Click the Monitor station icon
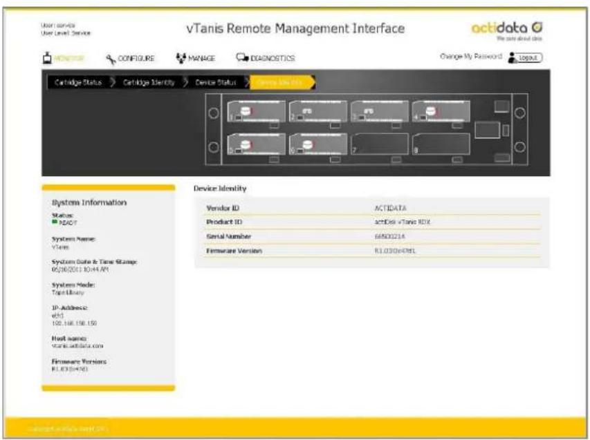Image resolution: width=590 pixels, height=440 pixels. (47, 58)
